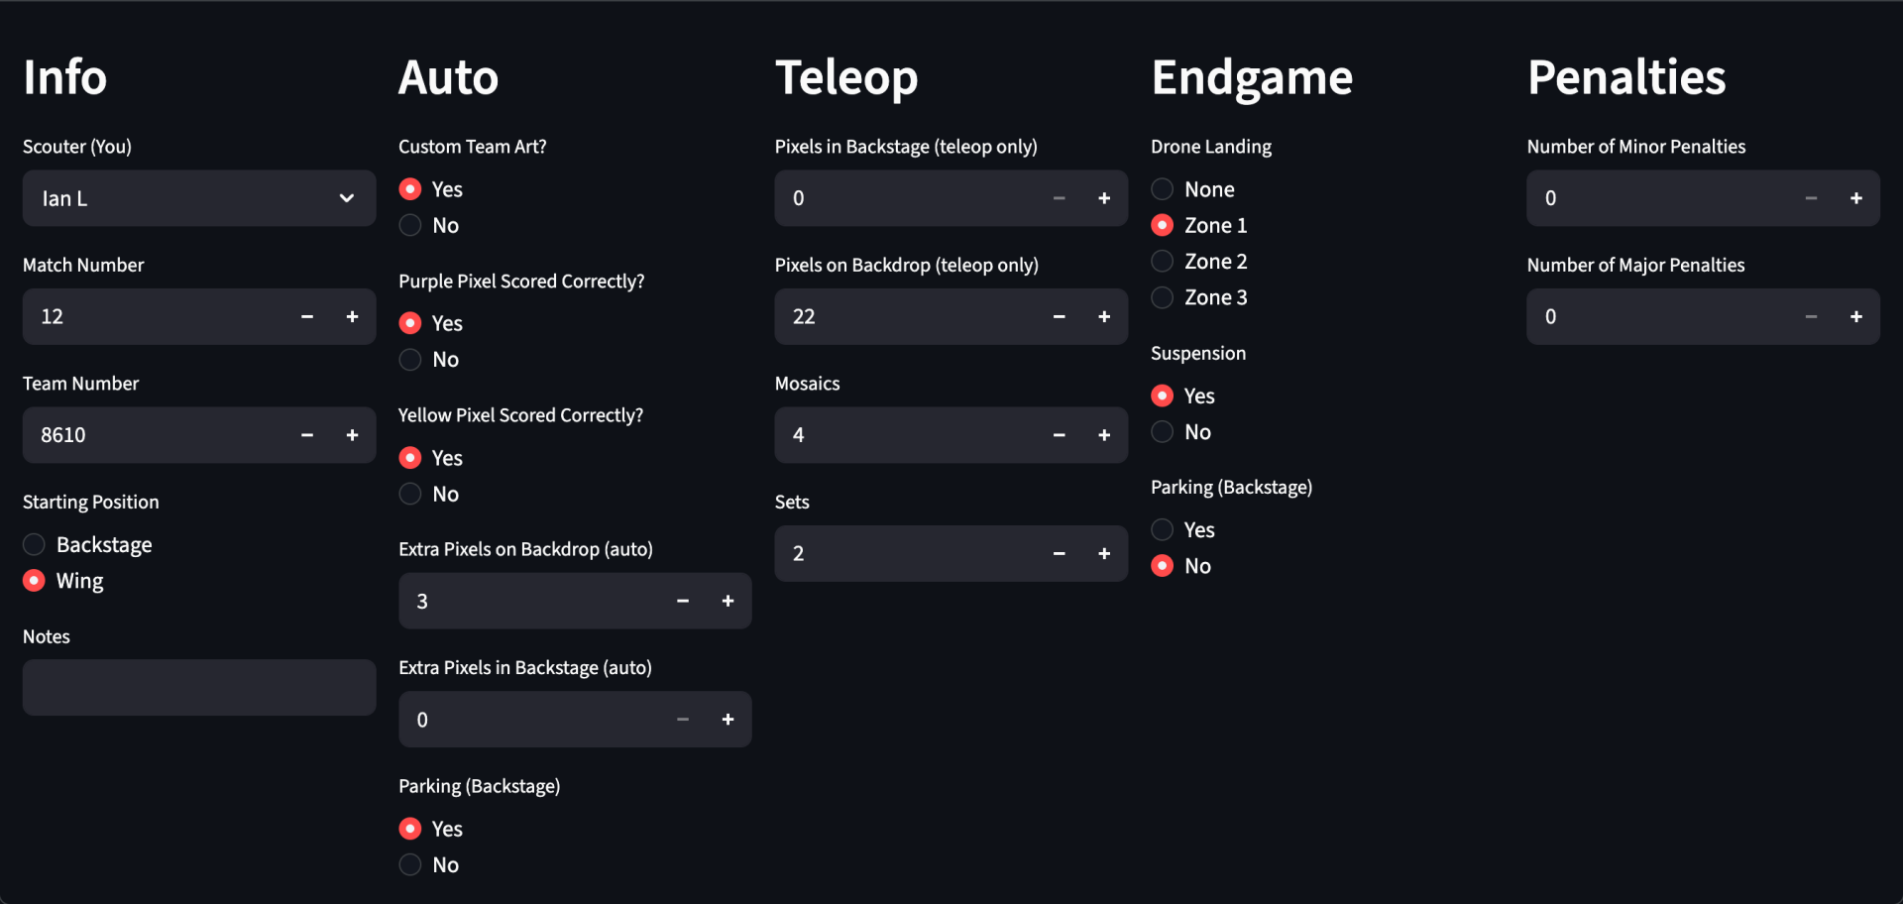Increase Number of Major Penalties

(1856, 316)
